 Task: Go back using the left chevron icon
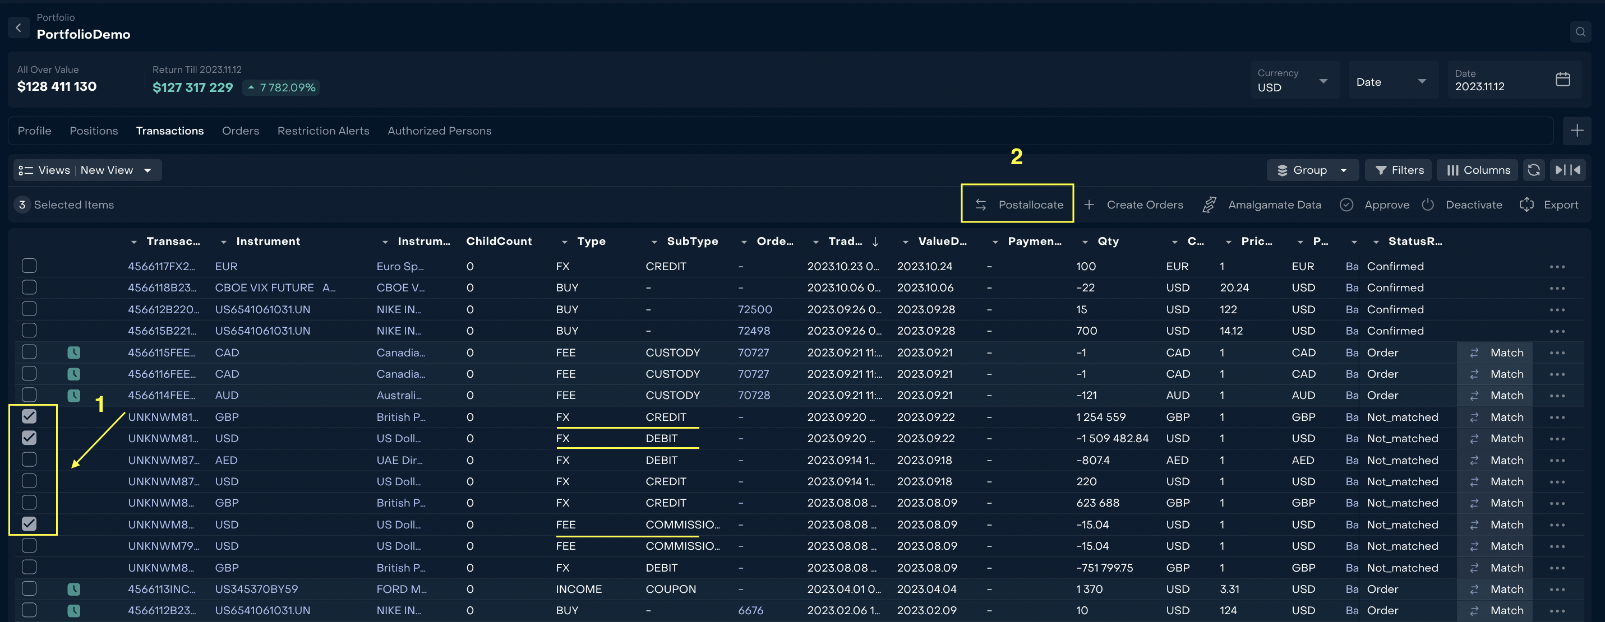(18, 27)
